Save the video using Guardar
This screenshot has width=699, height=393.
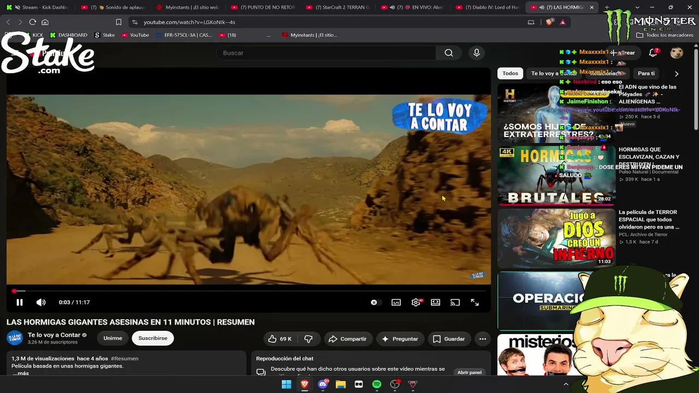click(449, 339)
